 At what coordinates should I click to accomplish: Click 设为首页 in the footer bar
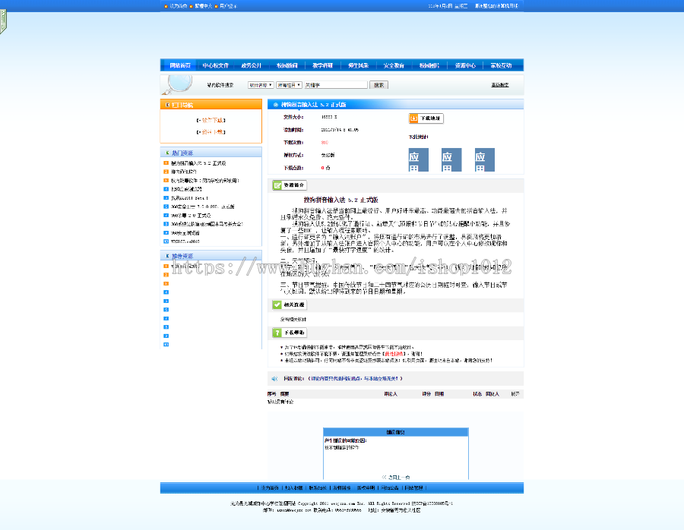point(270,487)
